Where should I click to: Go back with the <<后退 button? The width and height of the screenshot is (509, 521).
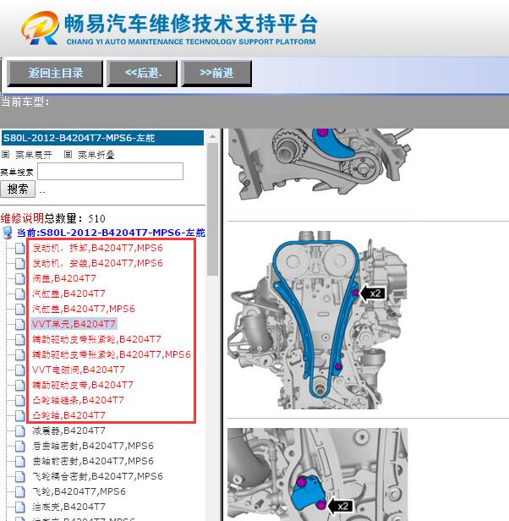pos(142,73)
